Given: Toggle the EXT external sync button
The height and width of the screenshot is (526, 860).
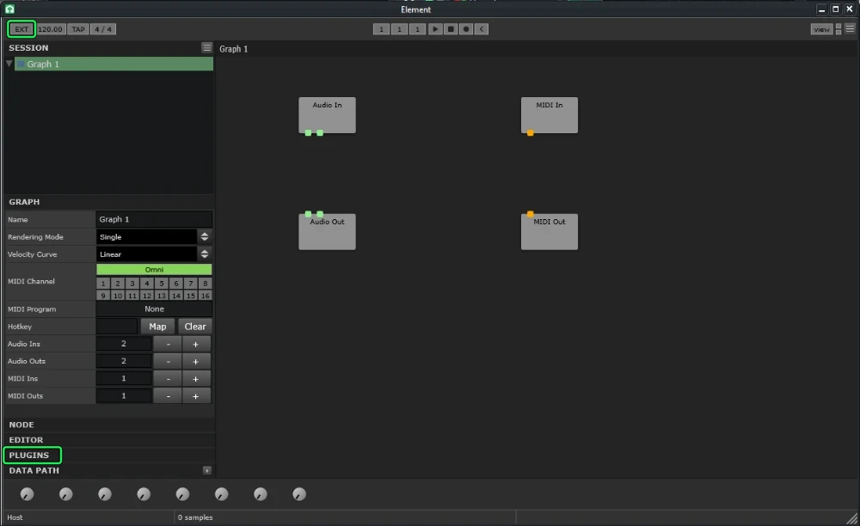Looking at the screenshot, I should tap(21, 29).
